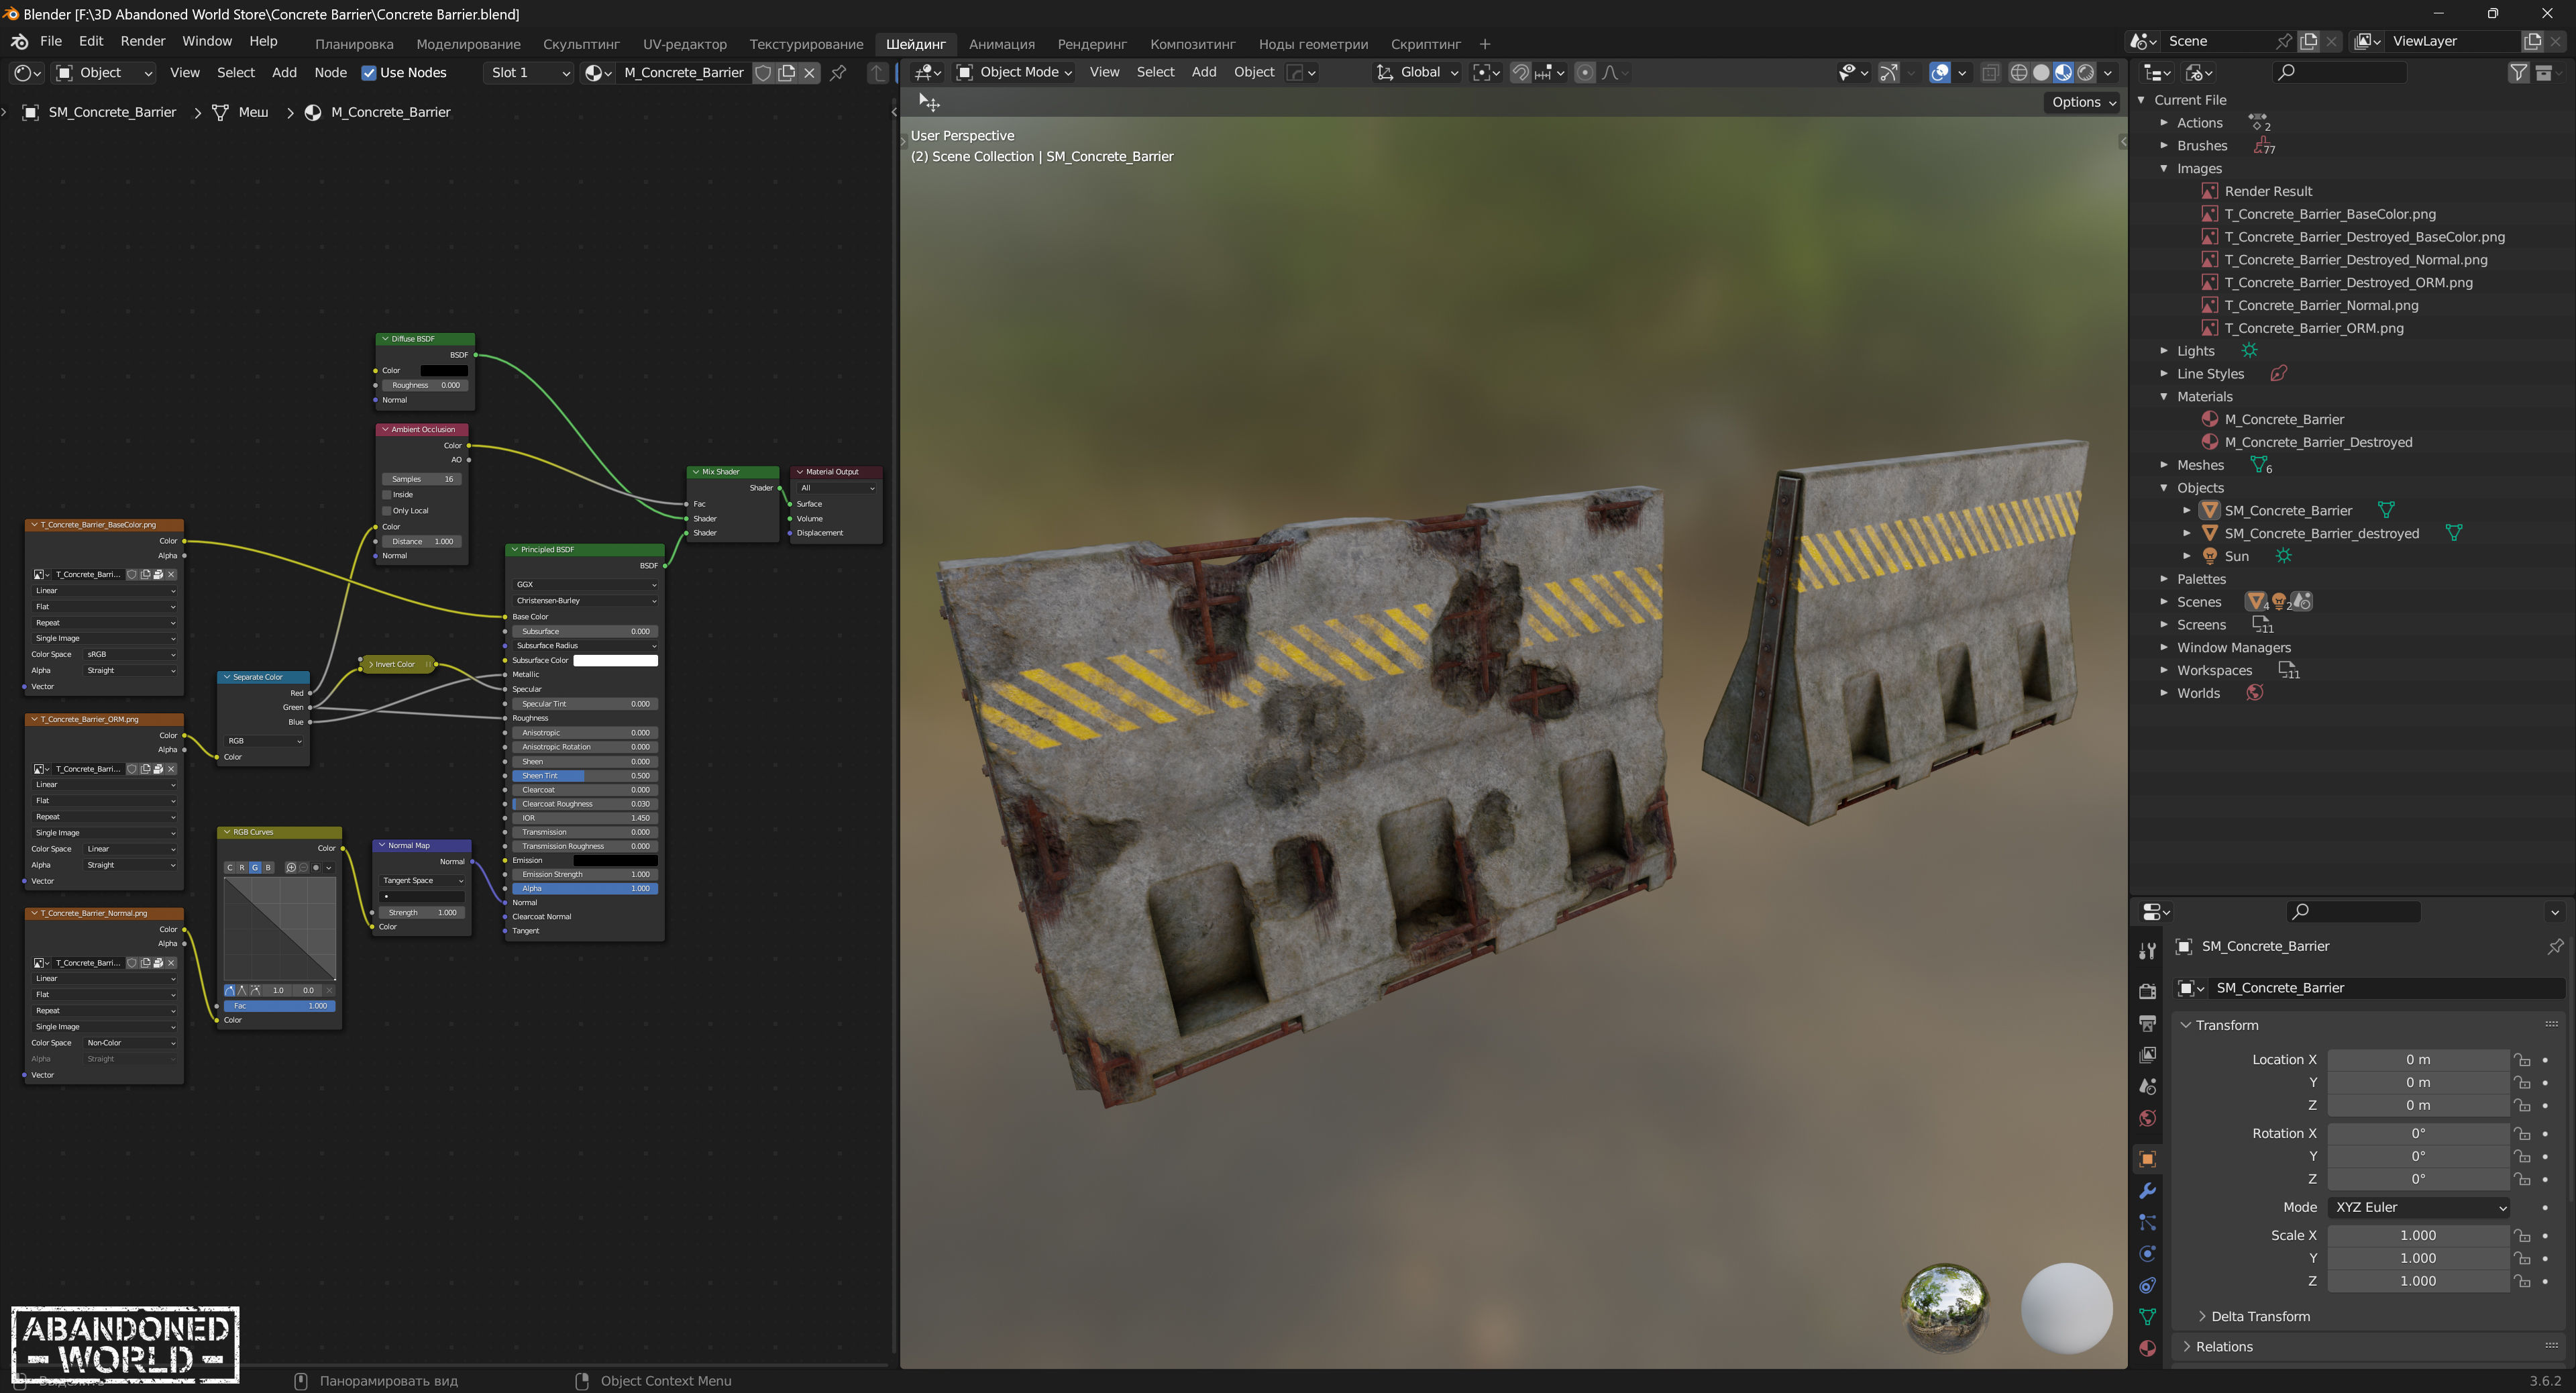Select T_Concrete_Barrier_ORM.png in outliner

click(x=2314, y=329)
